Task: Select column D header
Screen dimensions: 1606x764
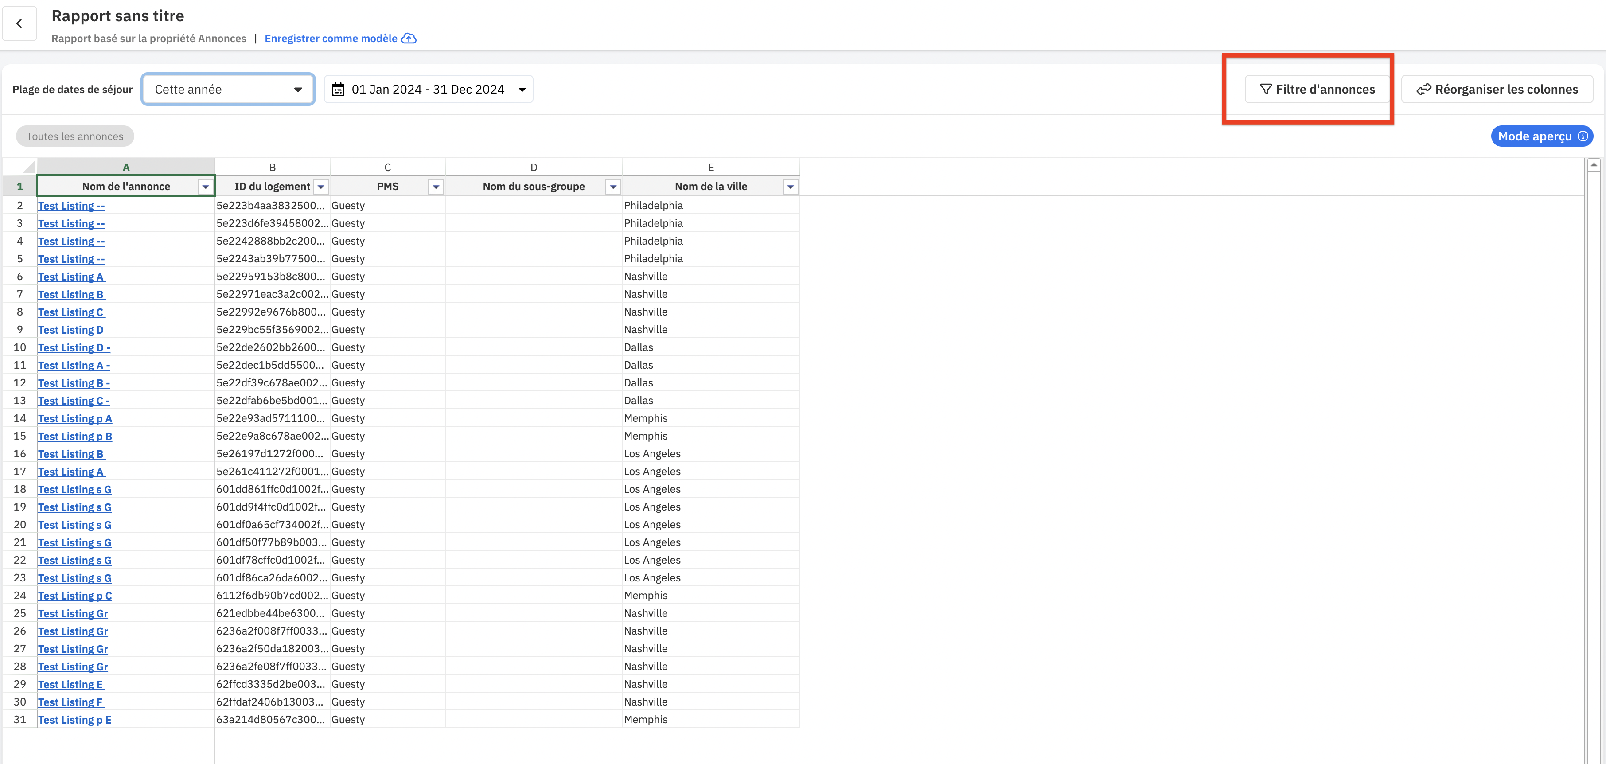Action: (534, 167)
